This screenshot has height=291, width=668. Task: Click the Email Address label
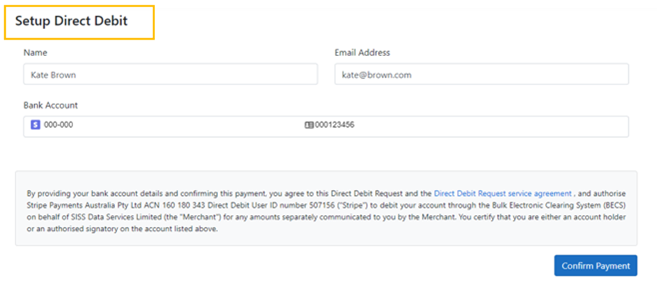point(362,53)
